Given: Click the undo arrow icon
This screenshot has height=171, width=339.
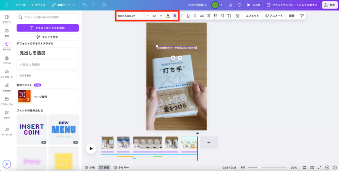Looking at the screenshot, I should 84,5.
